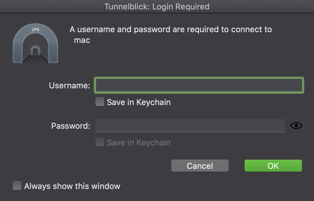The image size is (314, 201).
Task: Show password with the eye icon
Action: click(296, 126)
